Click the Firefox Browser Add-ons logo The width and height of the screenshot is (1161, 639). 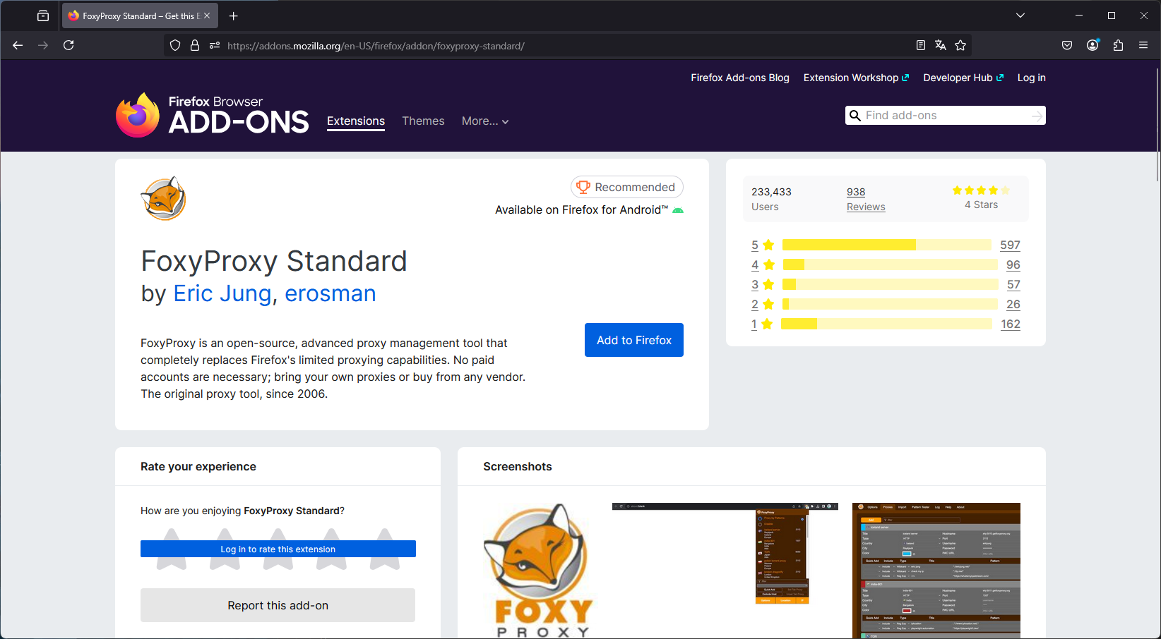[x=212, y=115]
